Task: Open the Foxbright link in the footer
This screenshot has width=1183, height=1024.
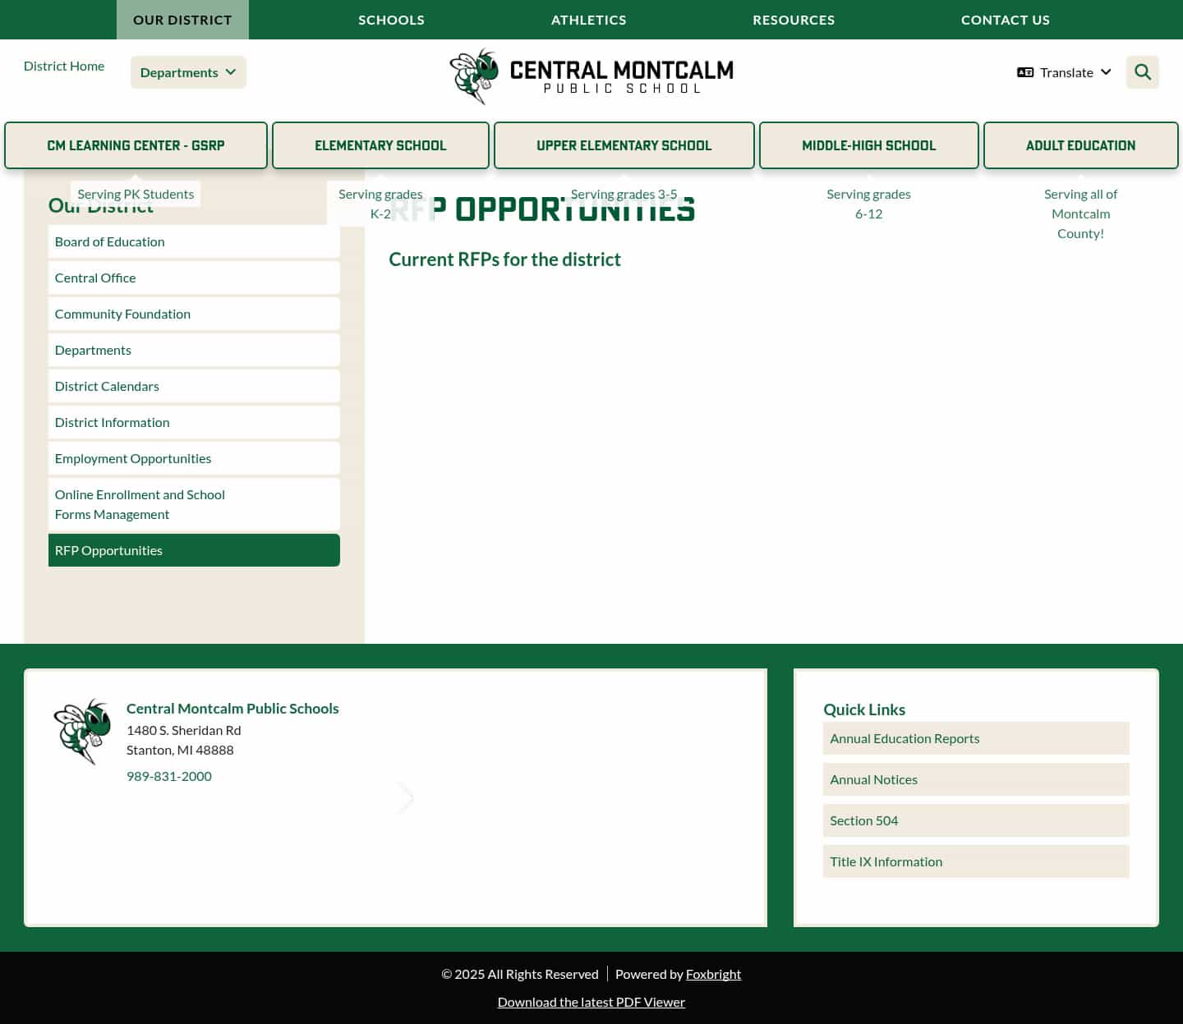Action: click(x=713, y=974)
